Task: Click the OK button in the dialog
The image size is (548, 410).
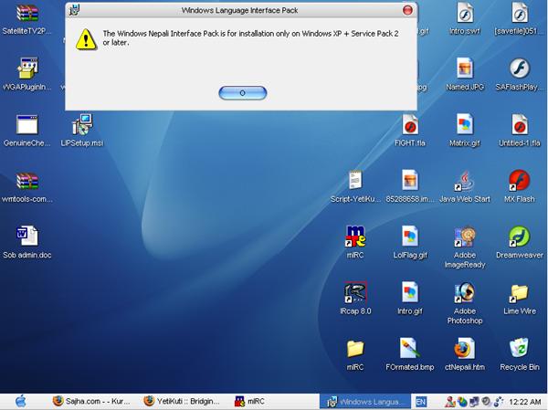Action: 243,92
